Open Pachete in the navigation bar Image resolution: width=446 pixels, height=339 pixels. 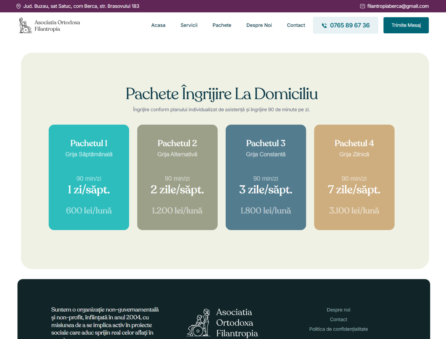point(222,25)
